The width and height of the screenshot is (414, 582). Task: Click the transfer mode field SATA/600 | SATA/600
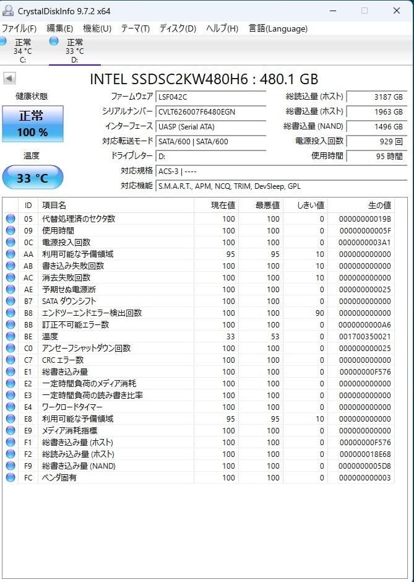click(210, 141)
